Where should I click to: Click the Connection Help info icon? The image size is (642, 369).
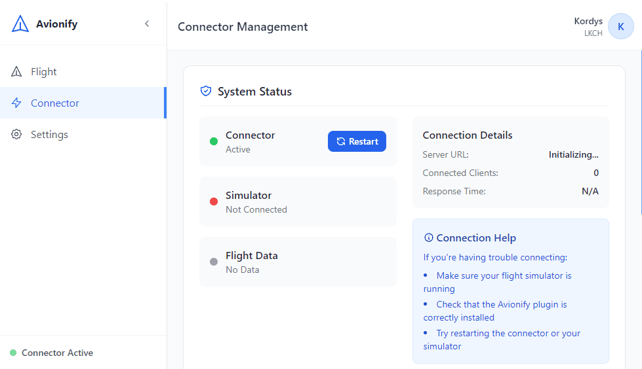tap(429, 238)
